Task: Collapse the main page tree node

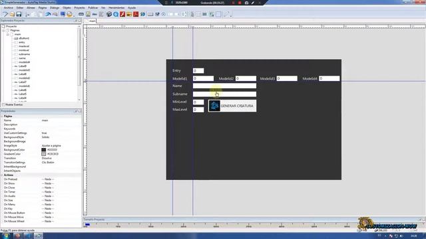Action: [x=7, y=35]
